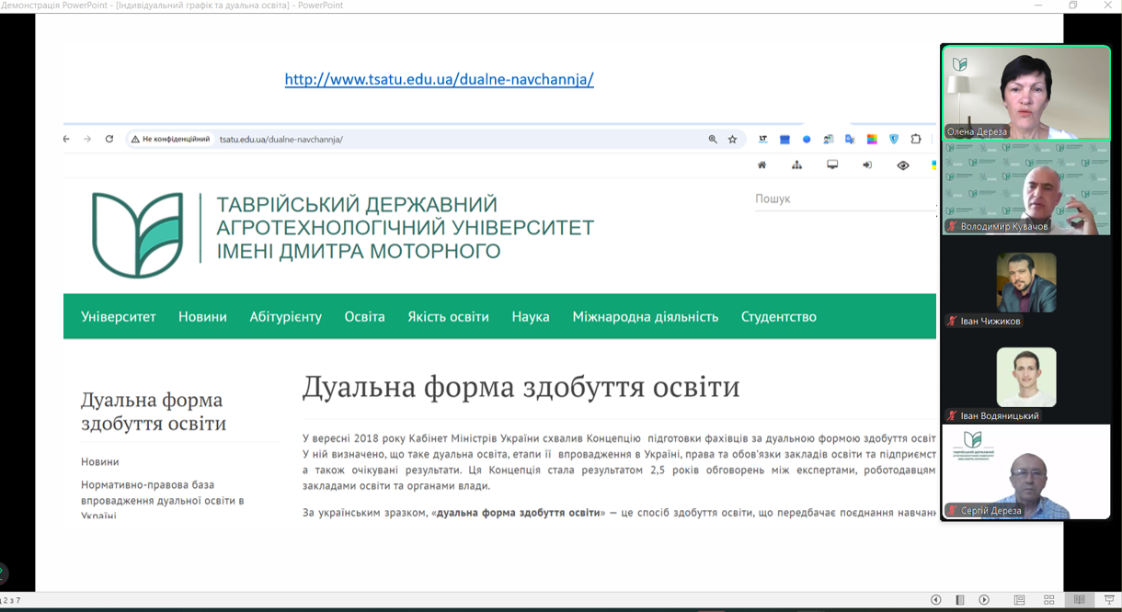Open the Якість освіти navigation menu

coord(448,317)
